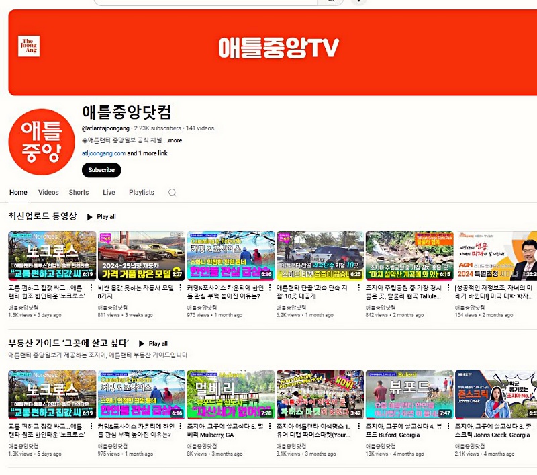The height and width of the screenshot is (475, 537).
Task: Open the Playlists tab
Action: [x=142, y=193]
